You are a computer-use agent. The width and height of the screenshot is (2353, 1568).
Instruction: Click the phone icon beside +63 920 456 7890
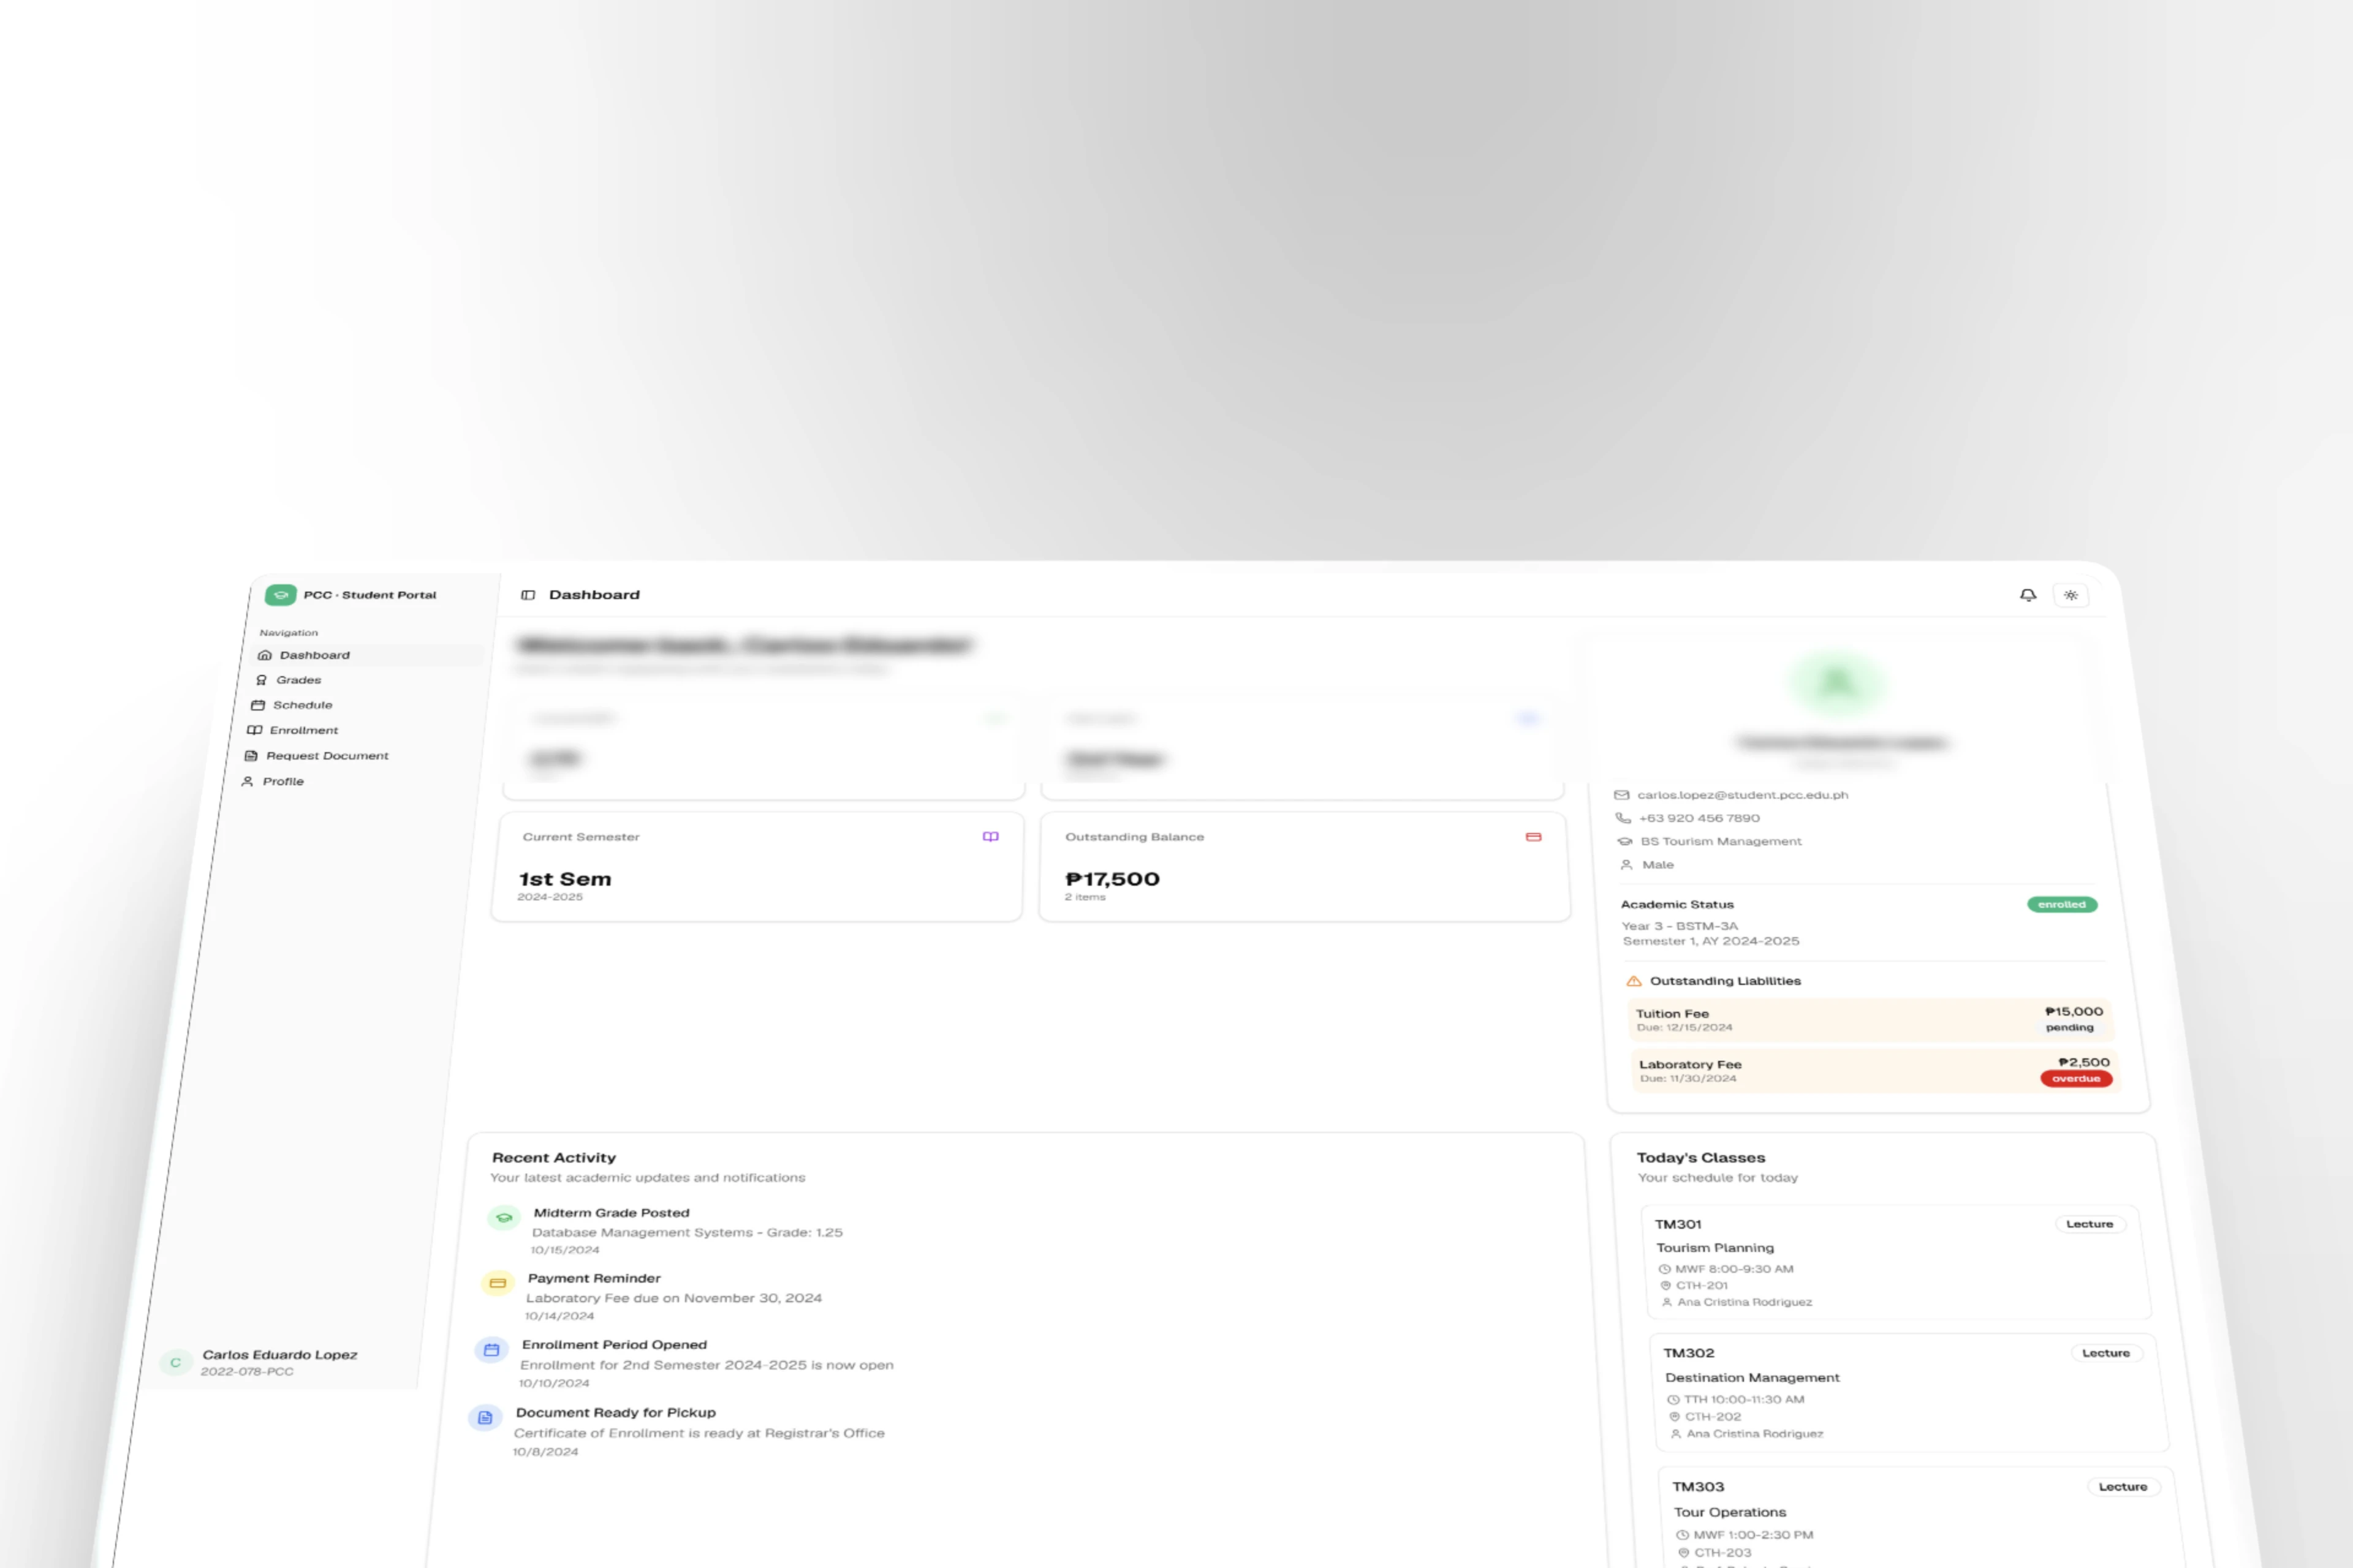pos(1624,818)
